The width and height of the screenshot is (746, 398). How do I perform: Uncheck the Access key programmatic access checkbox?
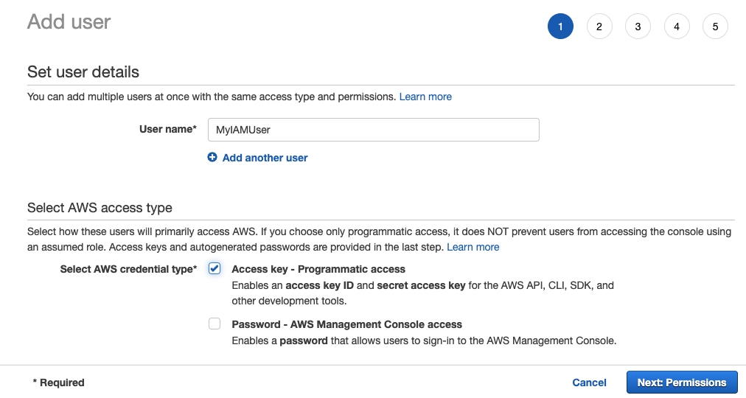point(215,269)
